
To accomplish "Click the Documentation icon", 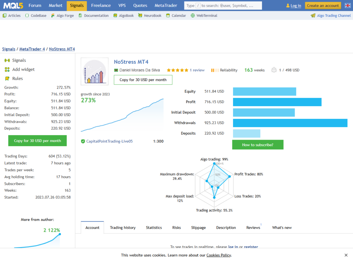I will coord(80,16).
